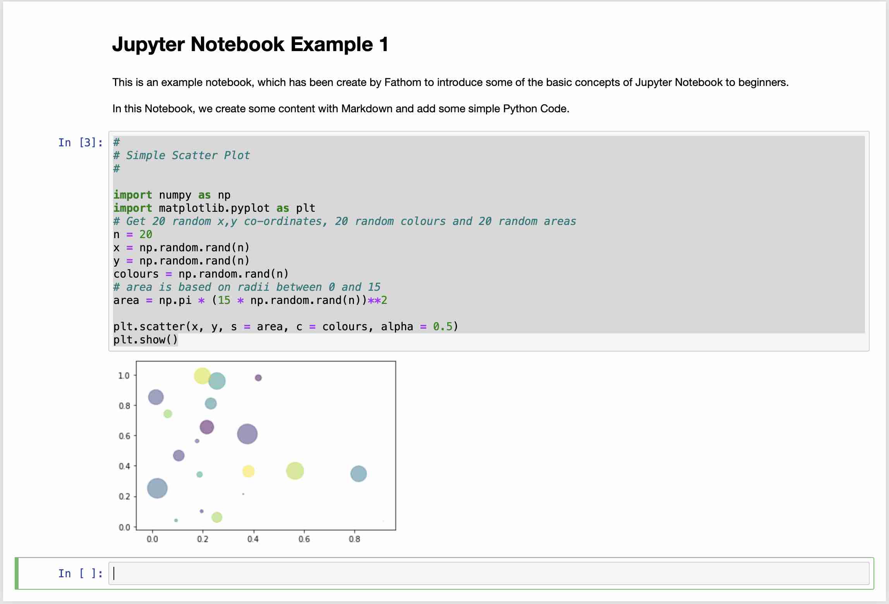Click the In [ ]: prompt of the empty cell
The height and width of the screenshot is (604, 889).
[80, 573]
